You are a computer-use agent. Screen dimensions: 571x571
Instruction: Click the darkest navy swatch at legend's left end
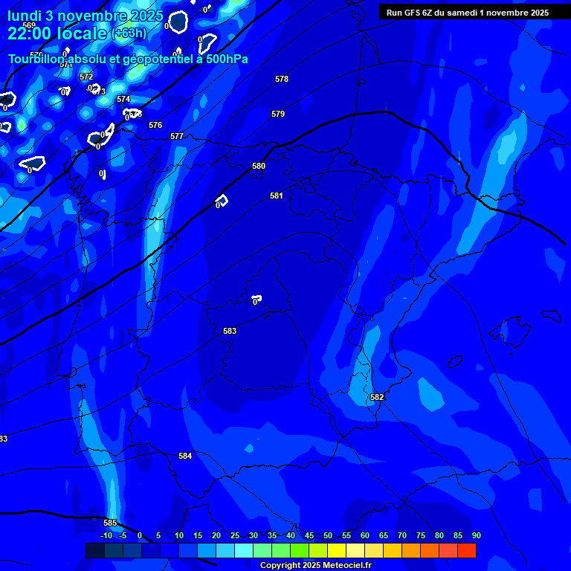pyautogui.click(x=95, y=550)
